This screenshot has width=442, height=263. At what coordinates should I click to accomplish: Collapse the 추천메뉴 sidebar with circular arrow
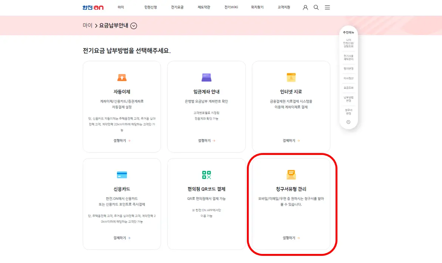point(348,122)
